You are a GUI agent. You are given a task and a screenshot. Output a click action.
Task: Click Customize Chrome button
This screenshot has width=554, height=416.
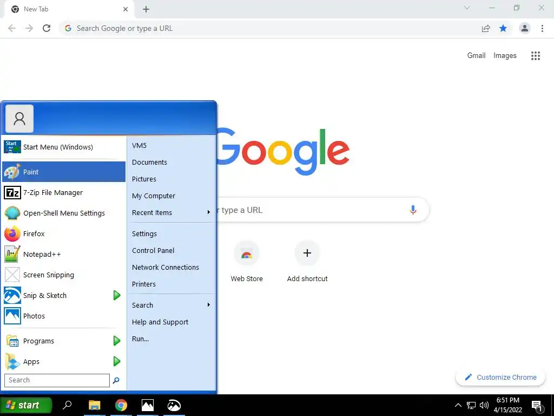500,377
